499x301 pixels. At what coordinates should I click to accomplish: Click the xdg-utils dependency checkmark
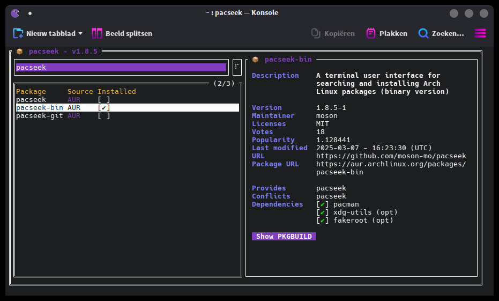point(322,212)
